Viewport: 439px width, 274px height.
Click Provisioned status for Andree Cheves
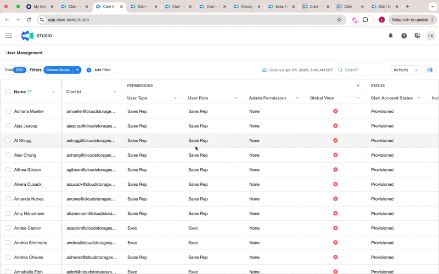pos(382,257)
